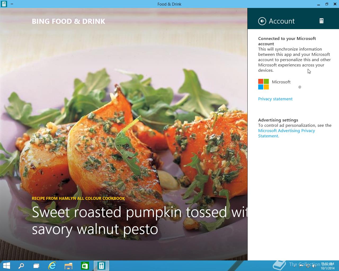Open the clock showing 10/1/2014
339x271 pixels.
(x=328, y=266)
